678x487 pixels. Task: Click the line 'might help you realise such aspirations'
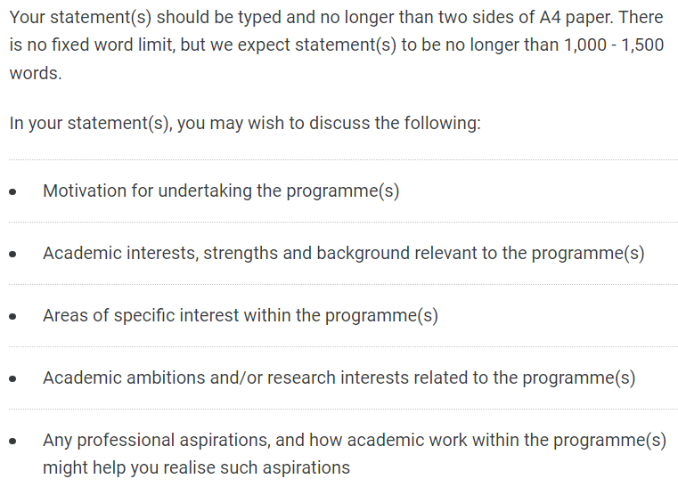tap(196, 467)
